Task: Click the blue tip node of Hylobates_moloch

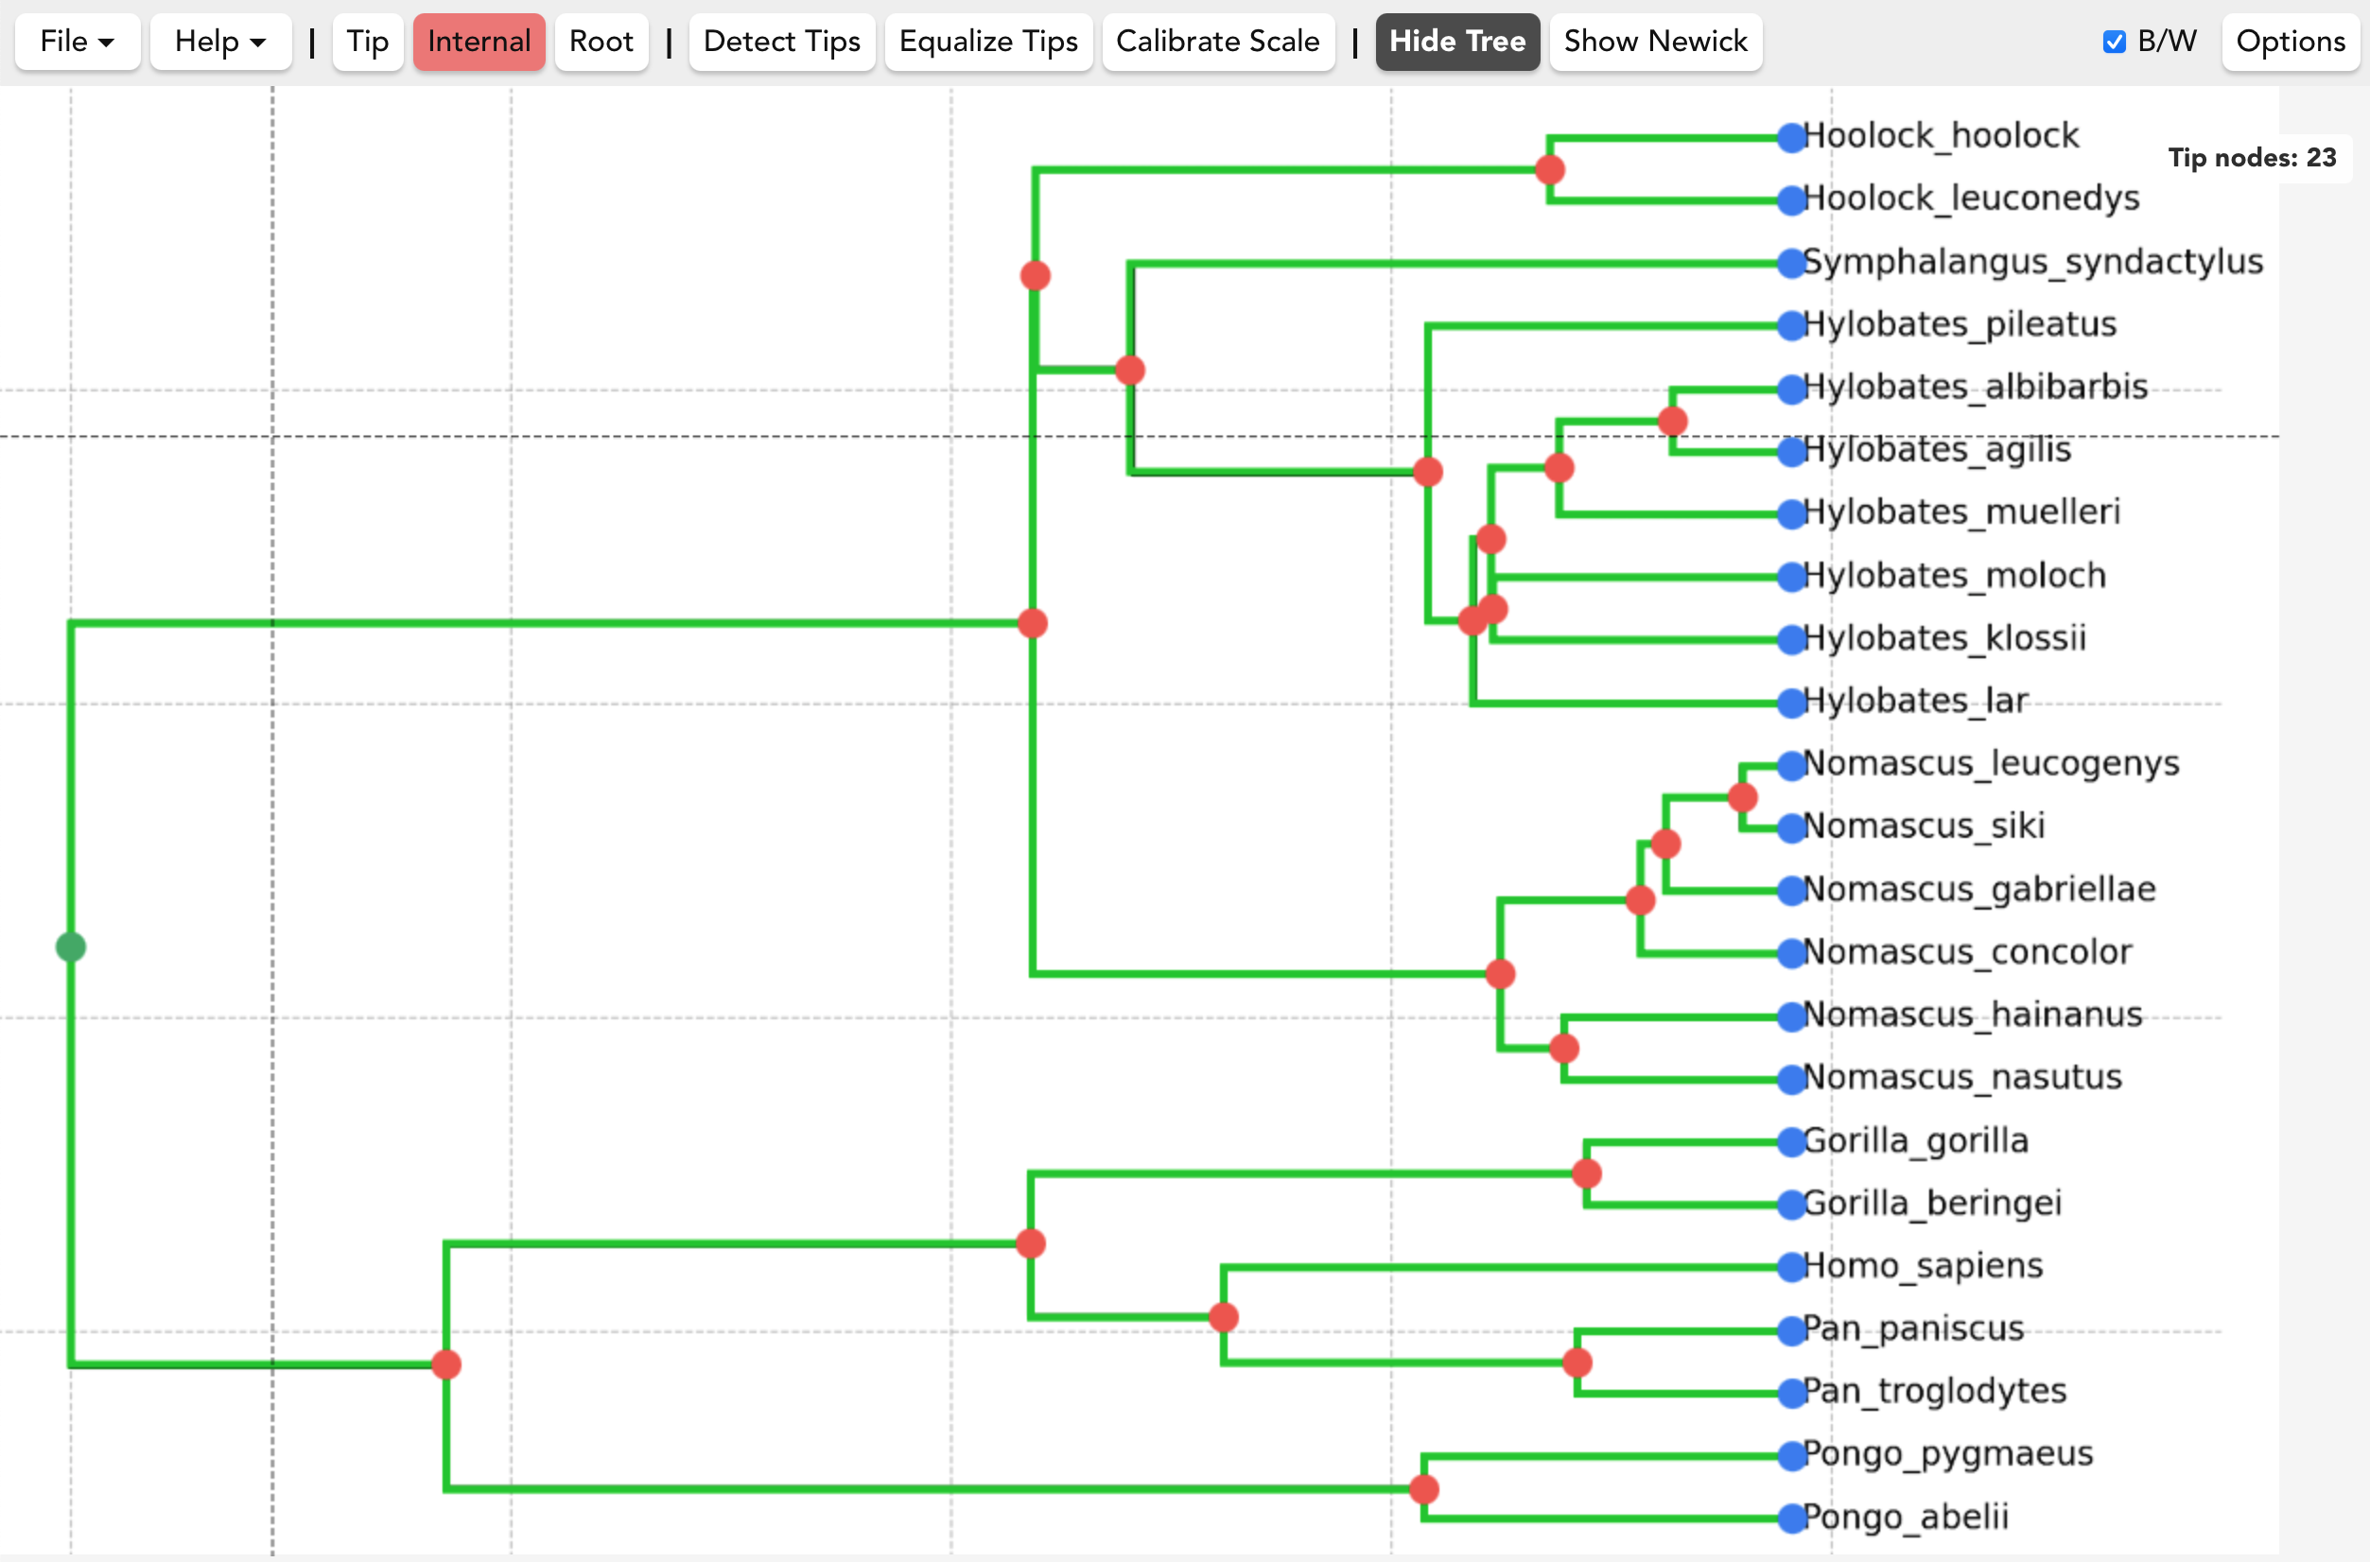Action: (x=1792, y=577)
